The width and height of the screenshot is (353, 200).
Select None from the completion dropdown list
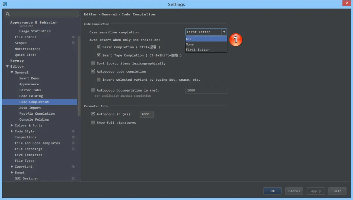point(190,44)
